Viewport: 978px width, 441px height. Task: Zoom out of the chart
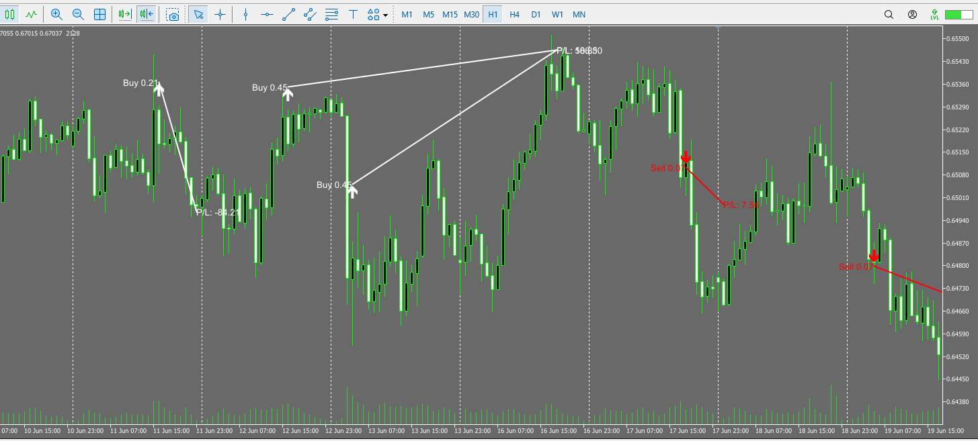point(78,13)
